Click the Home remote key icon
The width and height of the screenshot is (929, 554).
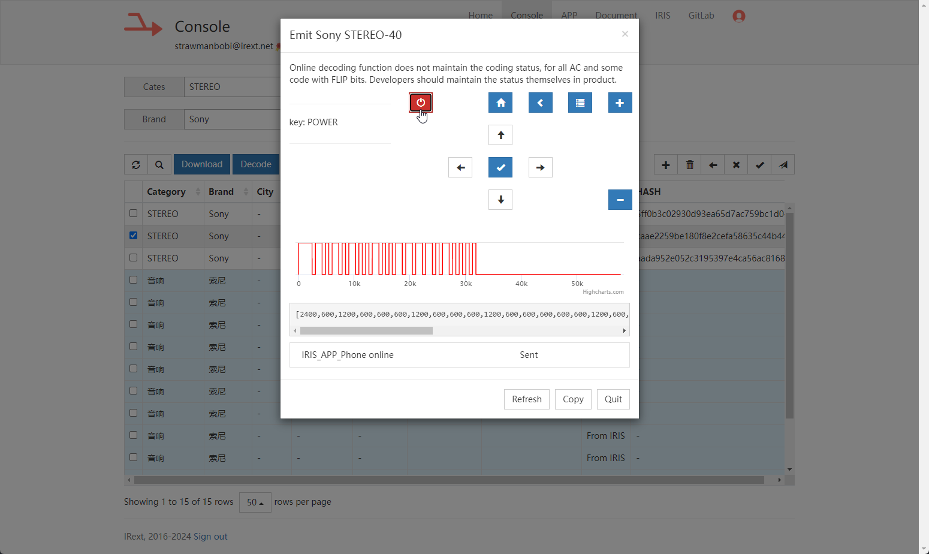click(500, 103)
